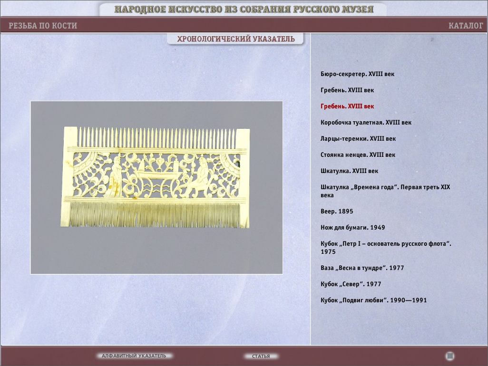Viewport: 488px width, 366px height.
Task: Open Шкатулка „Времена года“ entry
Action: (385, 187)
